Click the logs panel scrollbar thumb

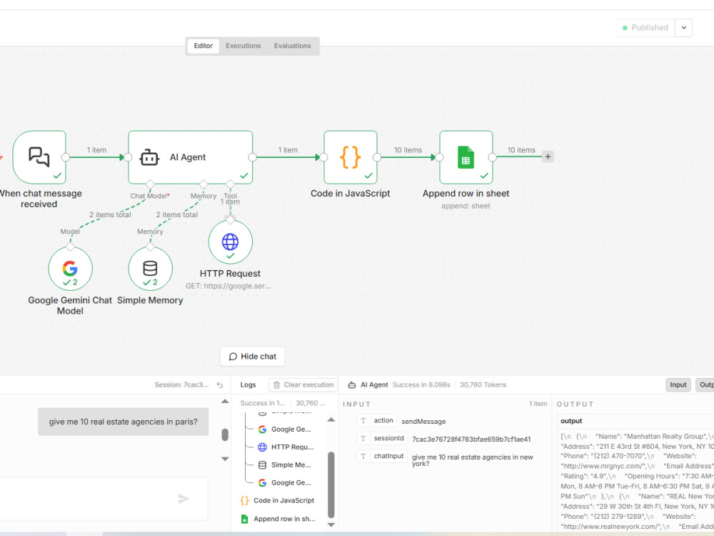[x=331, y=485]
